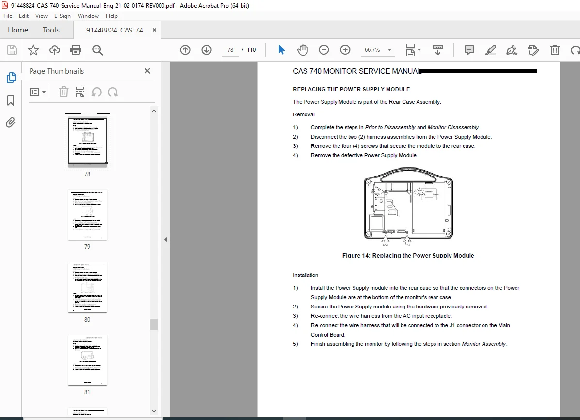This screenshot has height=420, width=580.
Task: Click the page number field showing 78
Action: pos(230,50)
